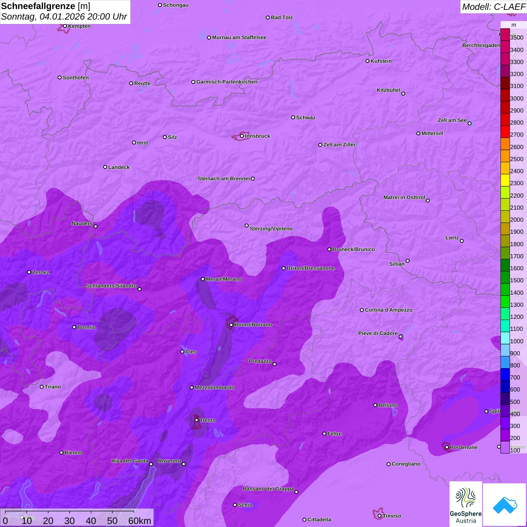
Task: Click the GeoSphere Austria logo
Action: click(466, 504)
